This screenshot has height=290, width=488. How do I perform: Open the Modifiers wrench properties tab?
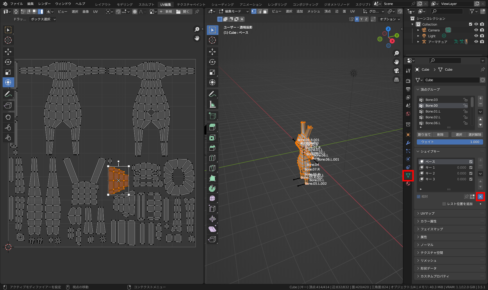click(408, 143)
